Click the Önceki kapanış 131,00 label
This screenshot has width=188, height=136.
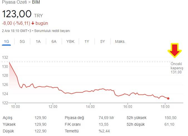(177, 68)
